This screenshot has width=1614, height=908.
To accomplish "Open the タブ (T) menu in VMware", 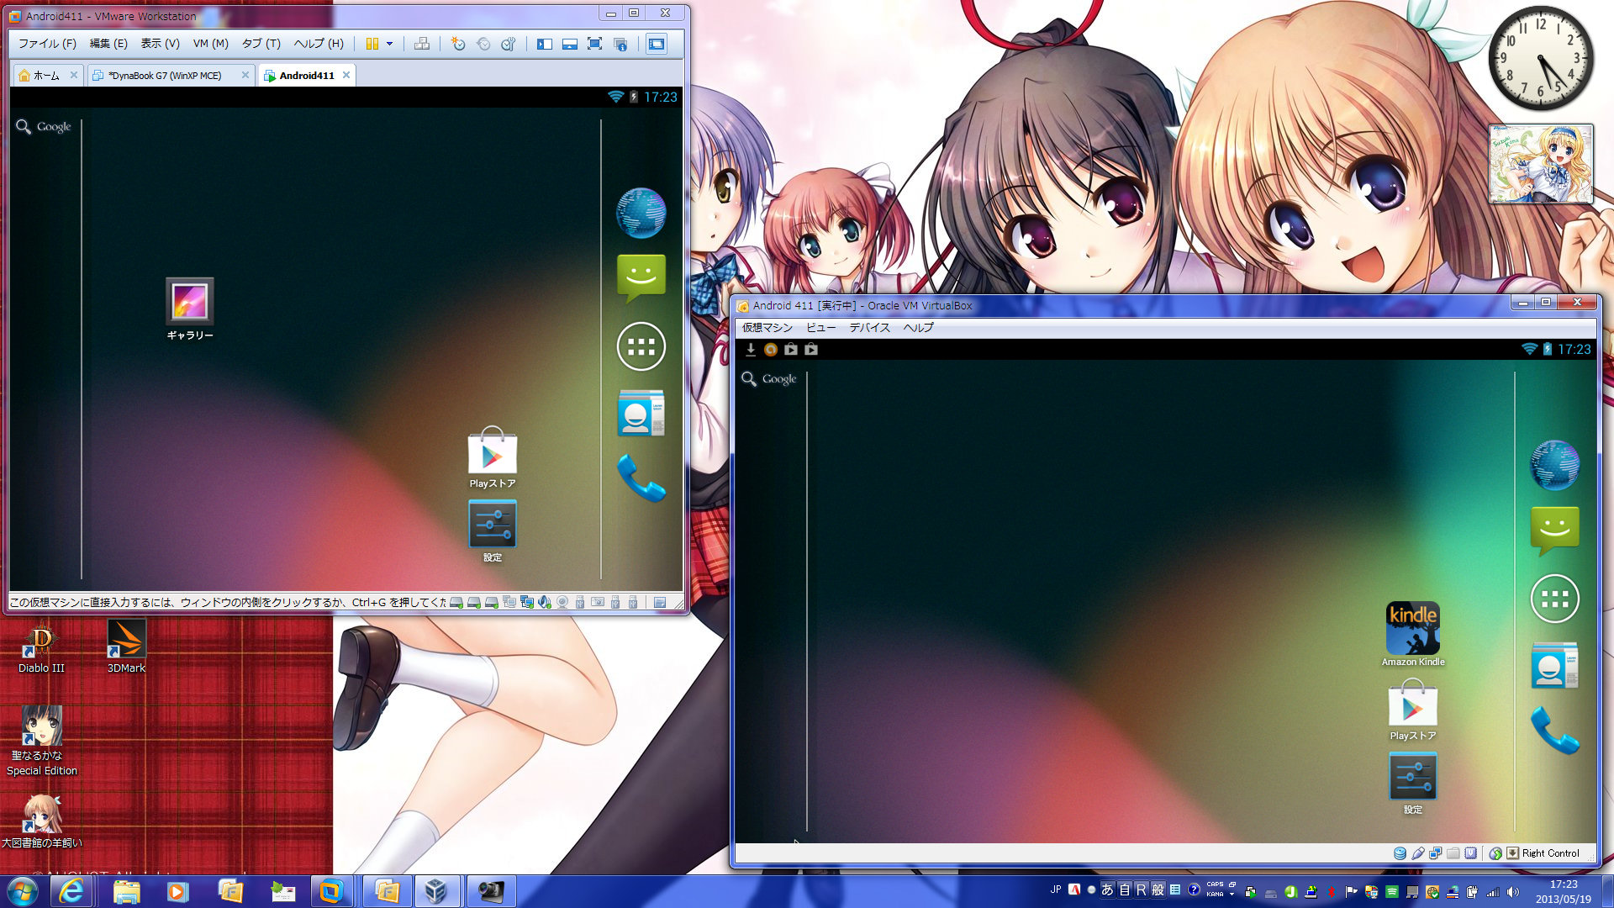I will [x=261, y=44].
